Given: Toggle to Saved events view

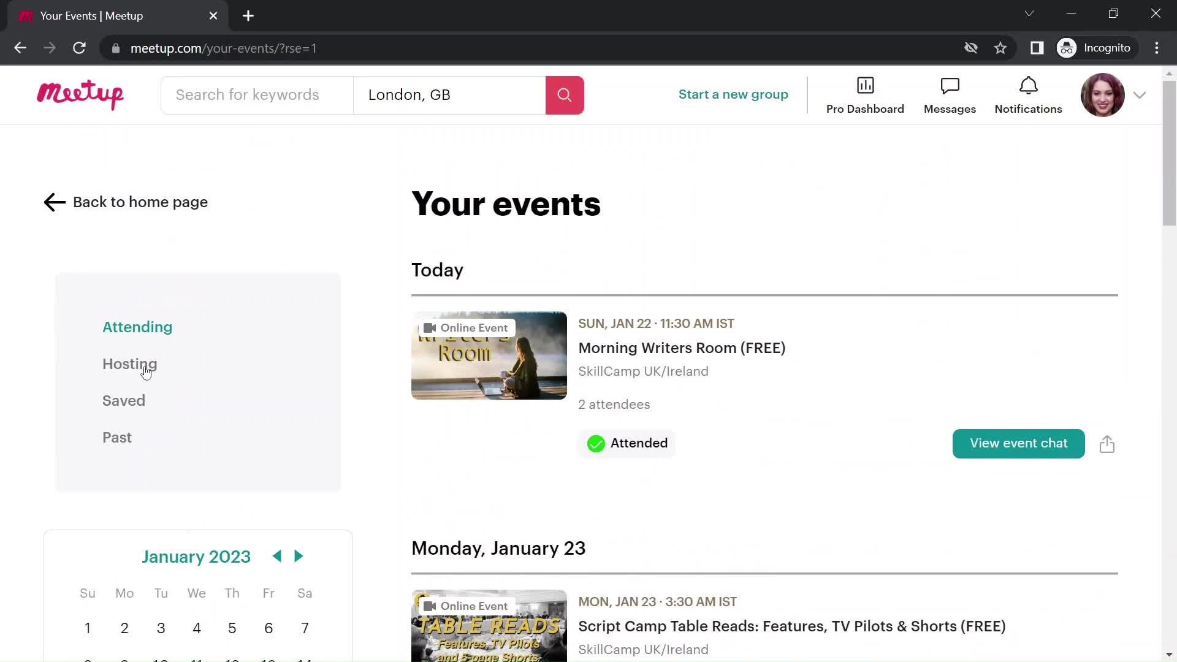Looking at the screenshot, I should pyautogui.click(x=124, y=400).
